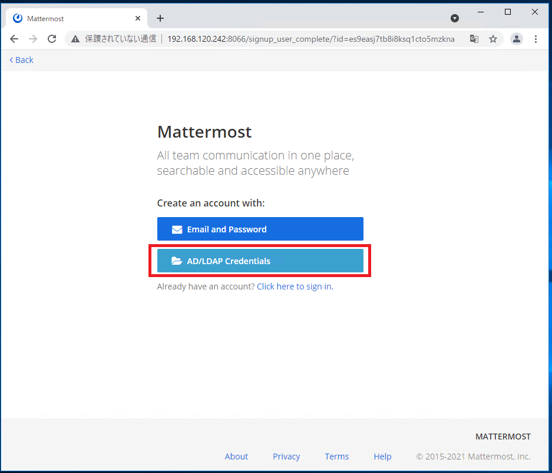
Task: Maximize the Chrome window
Action: [x=508, y=12]
